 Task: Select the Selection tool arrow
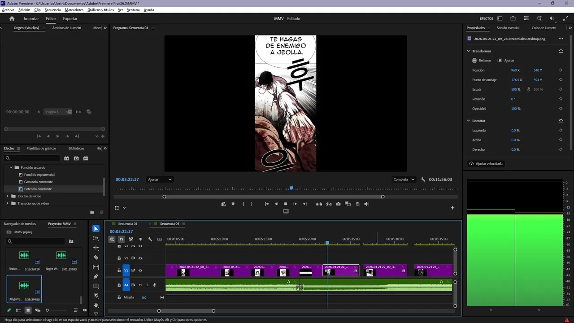coord(96,229)
